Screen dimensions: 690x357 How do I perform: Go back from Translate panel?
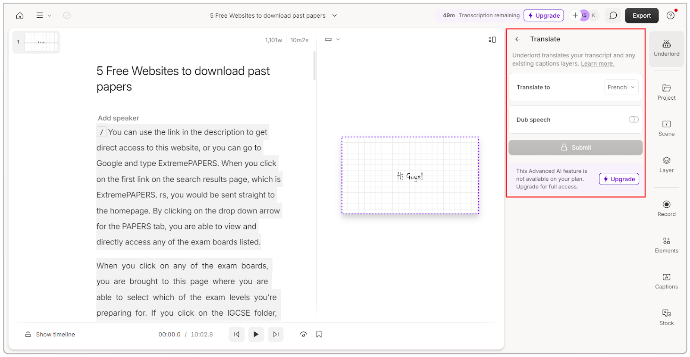point(517,39)
